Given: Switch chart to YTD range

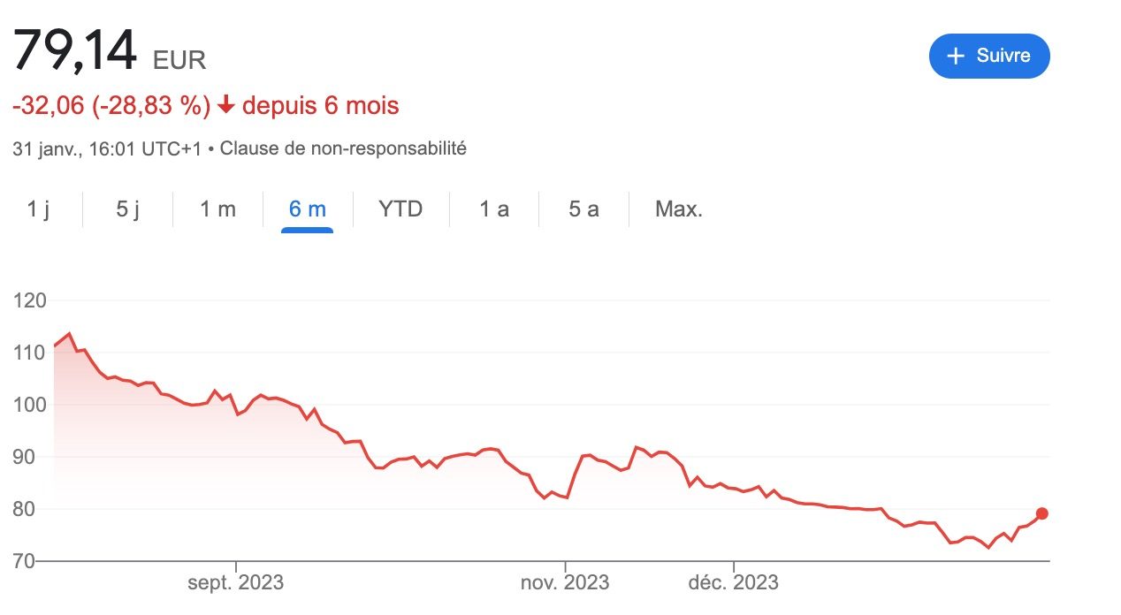Looking at the screenshot, I should click(x=400, y=209).
